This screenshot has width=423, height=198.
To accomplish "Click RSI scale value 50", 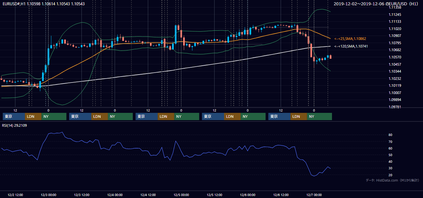I will point(391,155).
